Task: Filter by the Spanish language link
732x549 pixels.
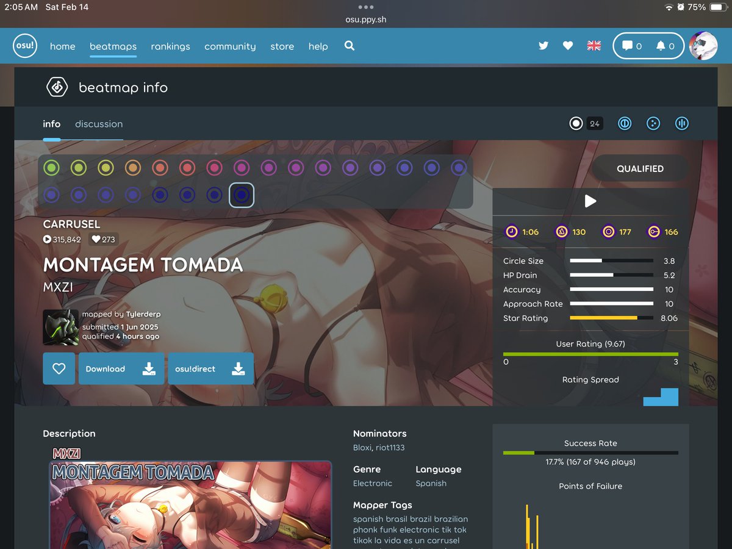Action: [431, 483]
